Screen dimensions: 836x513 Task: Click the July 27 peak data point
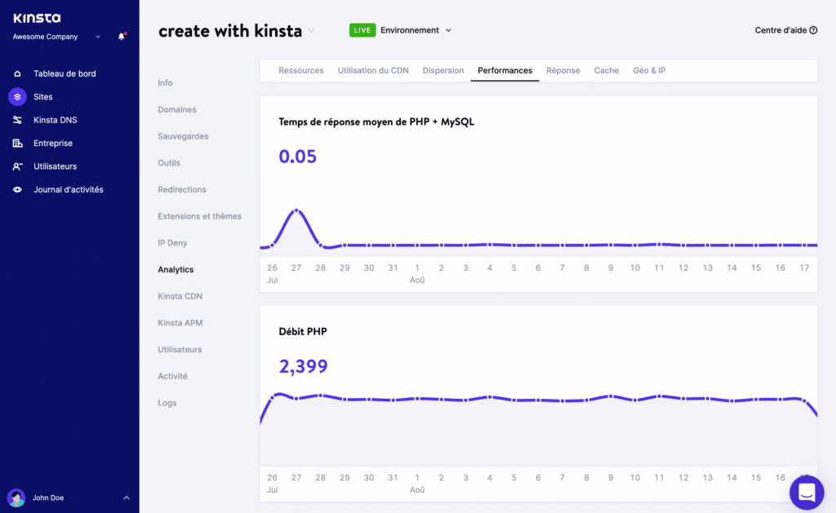(x=296, y=210)
